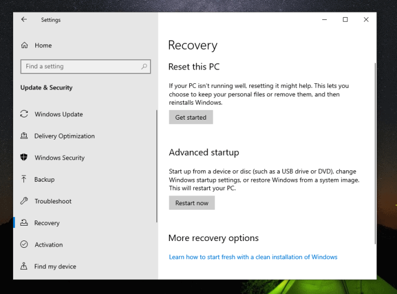Open the clean installation of Windows link
The width and height of the screenshot is (397, 294).
pyautogui.click(x=253, y=257)
